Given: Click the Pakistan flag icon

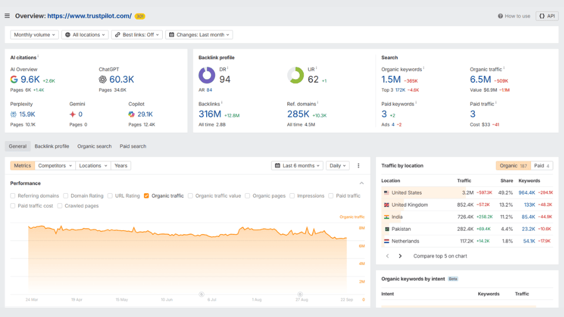Looking at the screenshot, I should (387, 229).
